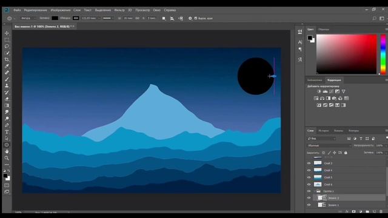Open the Справка menu

[x=170, y=10]
